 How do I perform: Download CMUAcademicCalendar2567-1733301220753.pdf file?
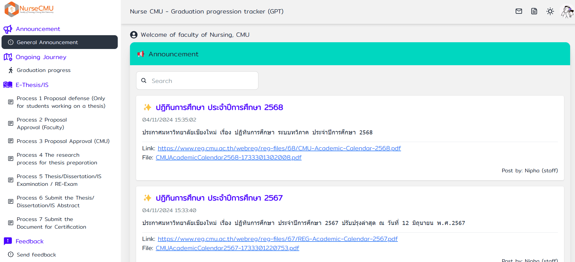227,248
